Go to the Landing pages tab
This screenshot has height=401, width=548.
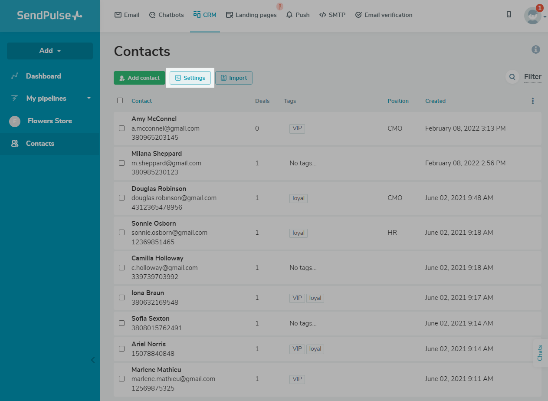tap(251, 15)
